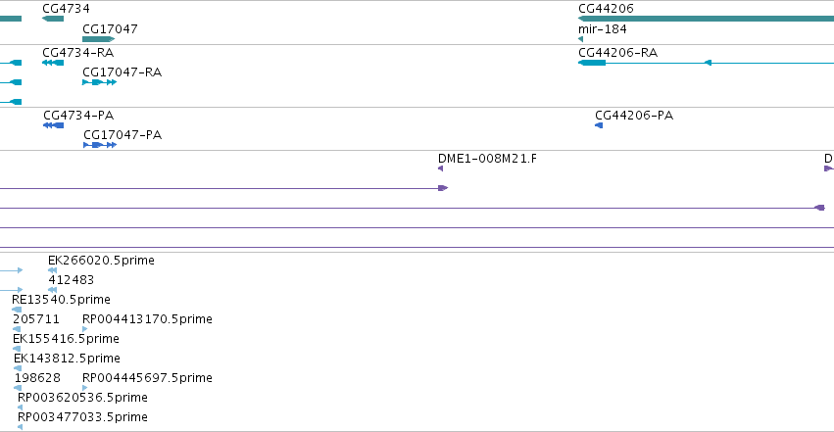The image size is (834, 432).
Task: Click the CG17047-RA transcript exon glyph
Action: (x=99, y=82)
